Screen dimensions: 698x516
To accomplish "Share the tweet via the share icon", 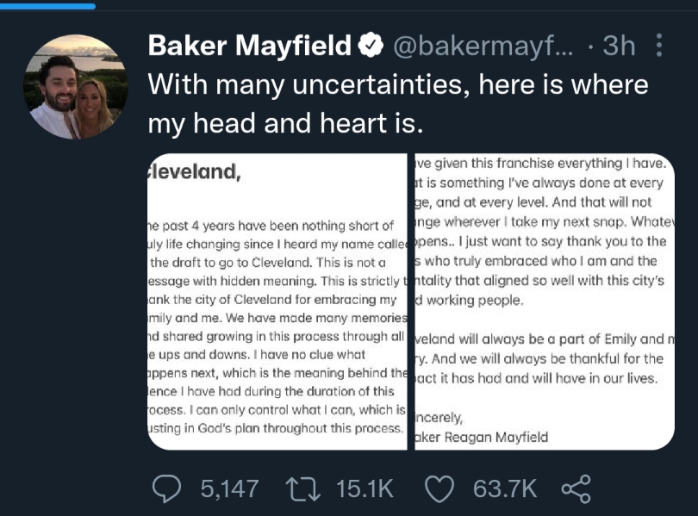I will pyautogui.click(x=575, y=489).
